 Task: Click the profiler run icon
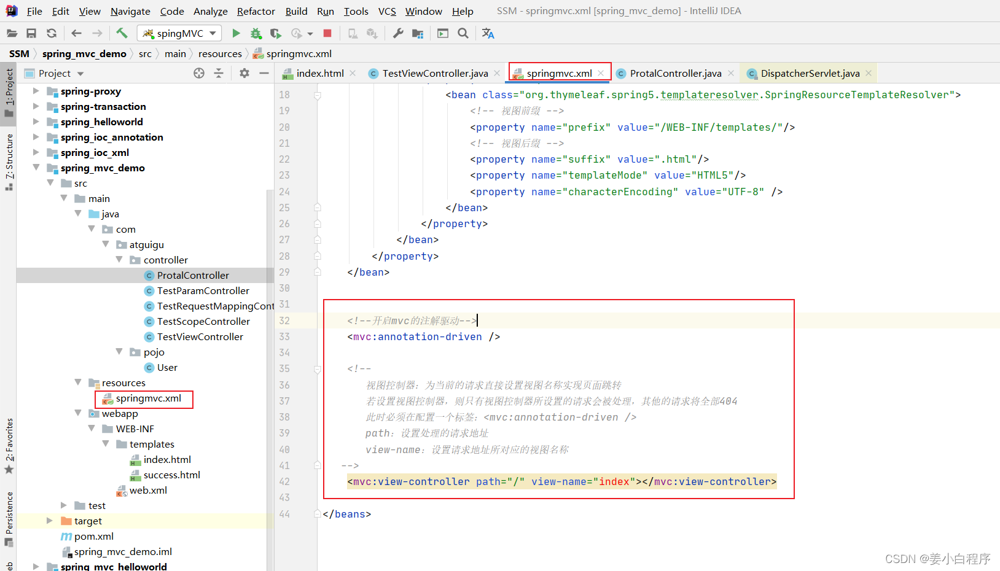click(297, 33)
